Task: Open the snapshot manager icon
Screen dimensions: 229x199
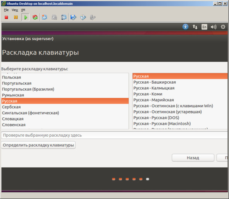Action: 64,17
